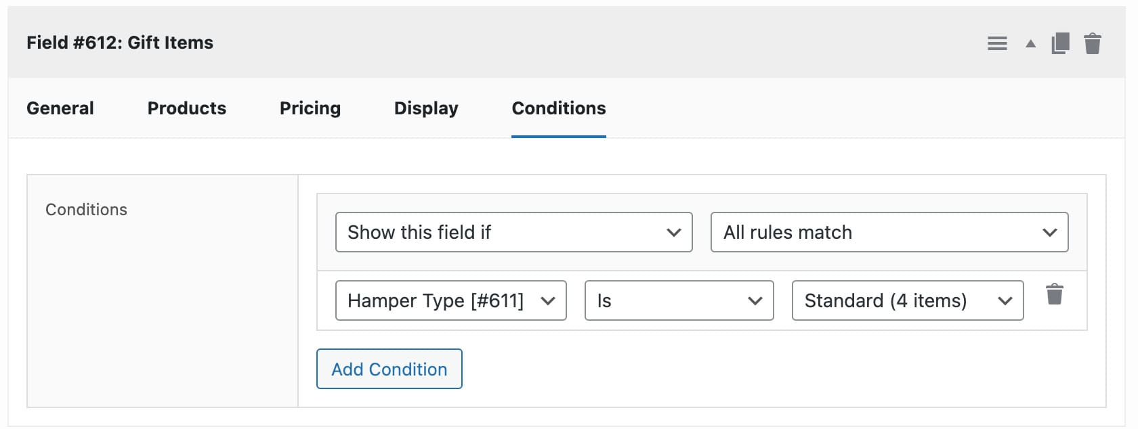The width and height of the screenshot is (1138, 429).
Task: Click the 'Field #612: Gift Items' header
Action: 120,42
